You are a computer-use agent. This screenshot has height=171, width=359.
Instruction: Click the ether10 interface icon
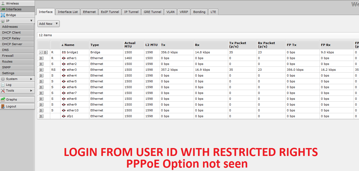click(x=64, y=110)
